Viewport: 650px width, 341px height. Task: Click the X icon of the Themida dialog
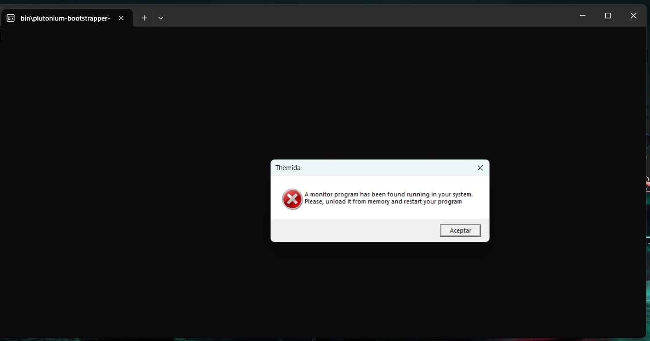[480, 168]
